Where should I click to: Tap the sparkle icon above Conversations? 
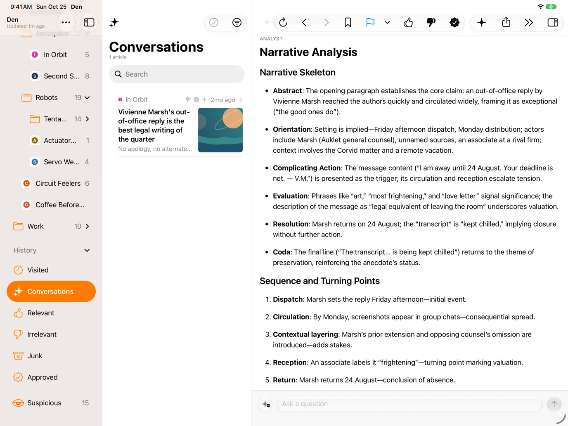point(114,23)
